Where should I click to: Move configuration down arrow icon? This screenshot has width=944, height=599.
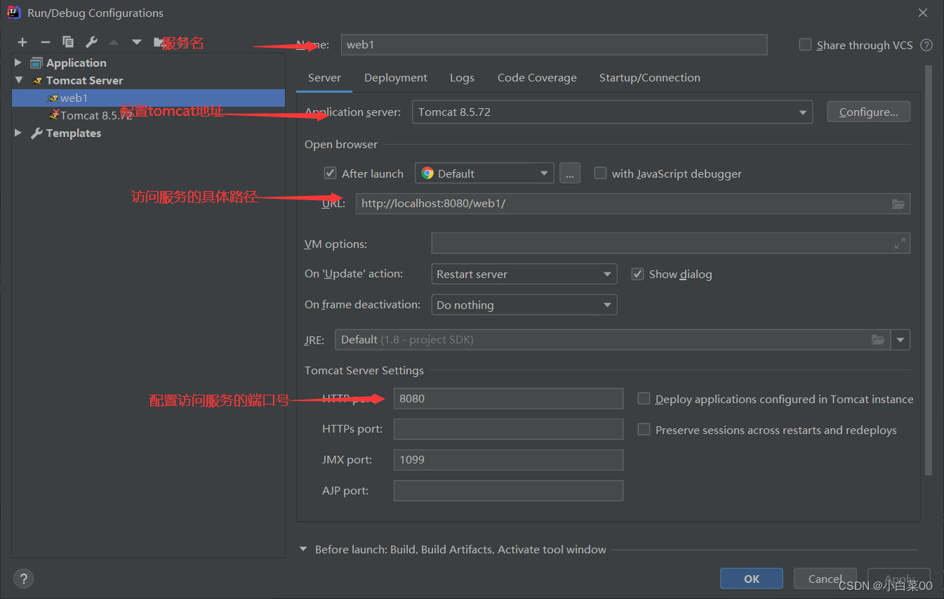point(136,43)
